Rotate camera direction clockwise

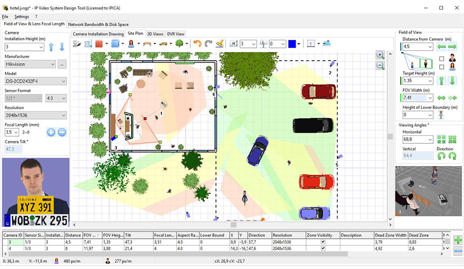pos(452,156)
